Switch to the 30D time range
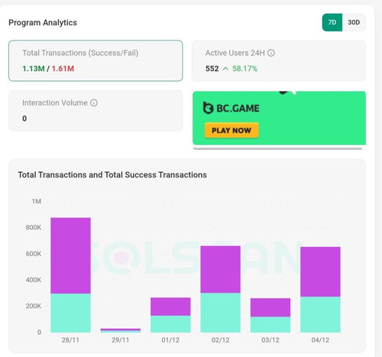 click(354, 22)
